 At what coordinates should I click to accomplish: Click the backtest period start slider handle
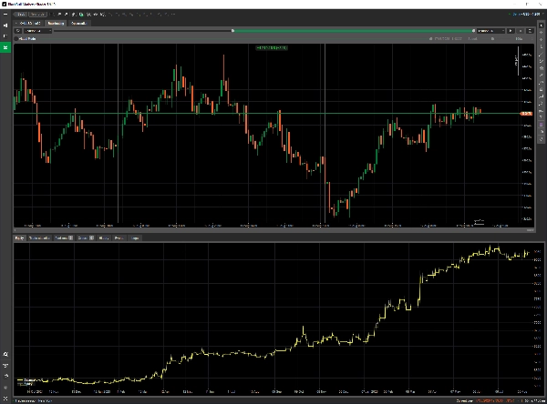coord(232,31)
